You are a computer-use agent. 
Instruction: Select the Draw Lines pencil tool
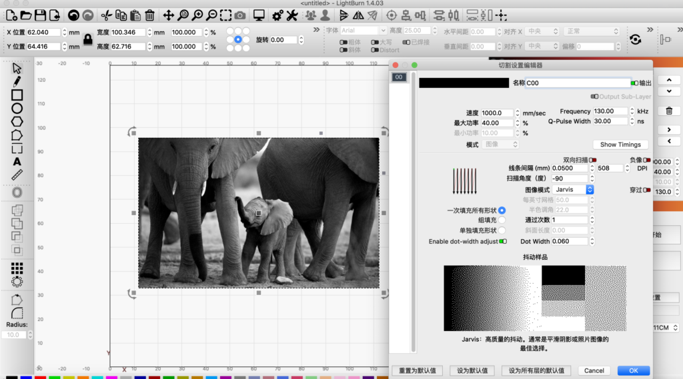[x=17, y=81]
